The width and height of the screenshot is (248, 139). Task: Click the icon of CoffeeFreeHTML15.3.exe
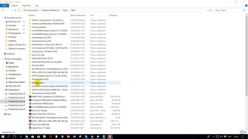30,103
